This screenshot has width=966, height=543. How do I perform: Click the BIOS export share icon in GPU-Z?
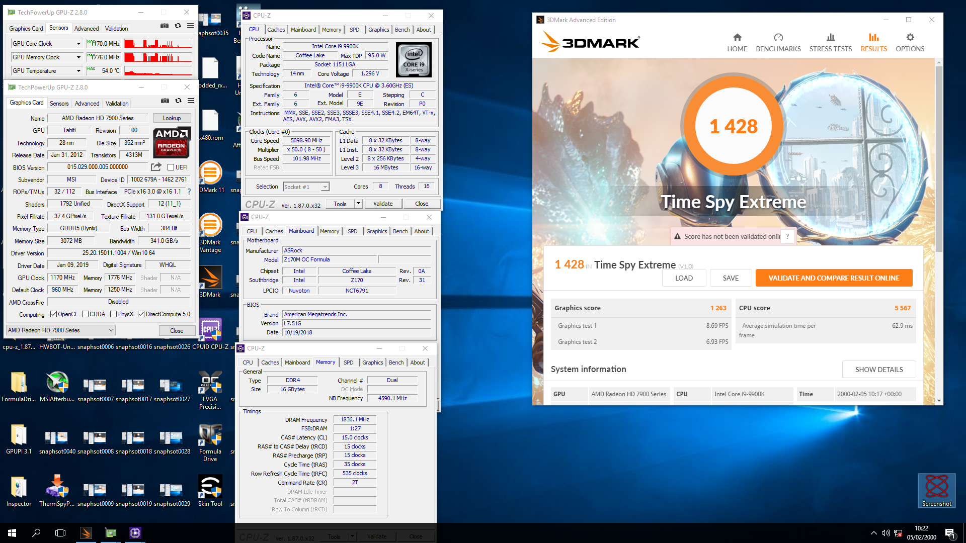[156, 167]
